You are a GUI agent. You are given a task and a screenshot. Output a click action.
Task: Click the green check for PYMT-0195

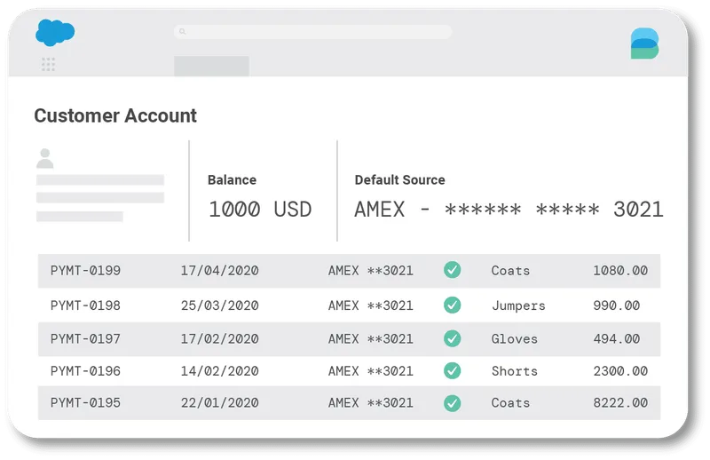coord(452,402)
